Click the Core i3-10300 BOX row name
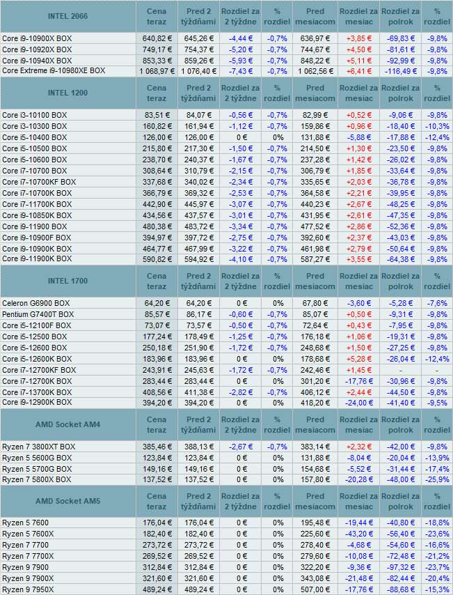 tap(35, 126)
